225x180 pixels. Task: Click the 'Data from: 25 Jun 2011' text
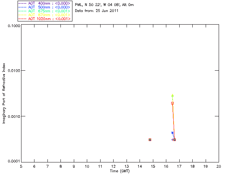97,11
